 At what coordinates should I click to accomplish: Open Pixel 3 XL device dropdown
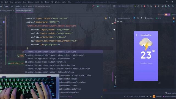coord(149,18)
